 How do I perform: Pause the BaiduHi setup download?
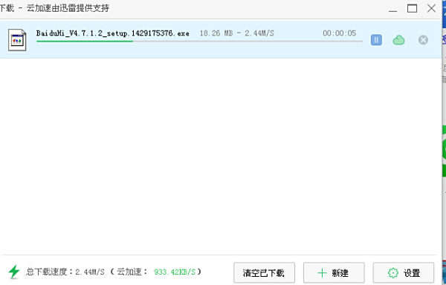click(376, 40)
